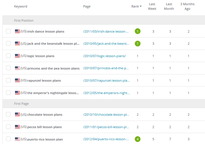Sort by Rank using the arrow
Image resolution: width=205 pixels, height=144 pixels.
(x=141, y=6)
